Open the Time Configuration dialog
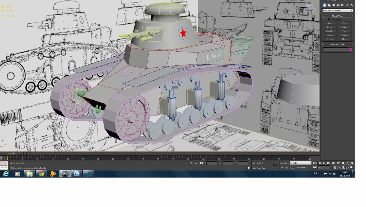Viewport: 366px width, 207px height. [x=335, y=167]
